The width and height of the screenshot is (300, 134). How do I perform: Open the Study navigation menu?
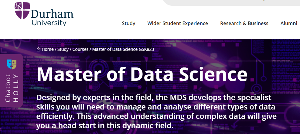(x=128, y=23)
